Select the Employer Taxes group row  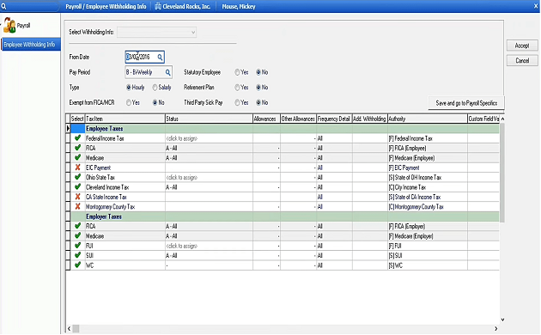pos(284,216)
